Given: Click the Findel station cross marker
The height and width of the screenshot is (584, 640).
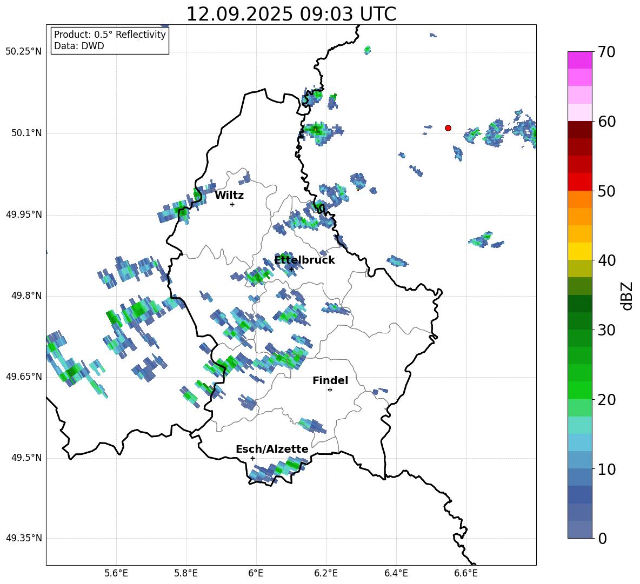Looking at the screenshot, I should click(x=330, y=390).
